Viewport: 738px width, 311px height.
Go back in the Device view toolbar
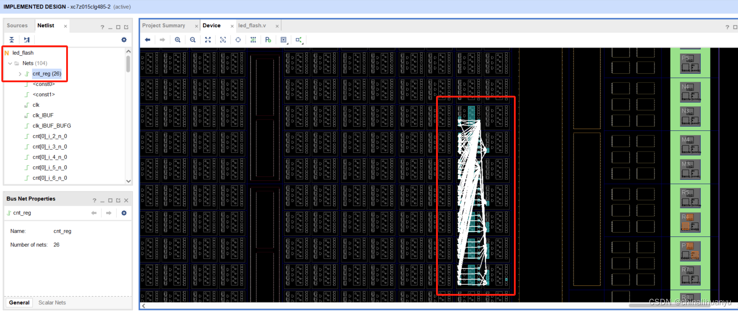(148, 40)
